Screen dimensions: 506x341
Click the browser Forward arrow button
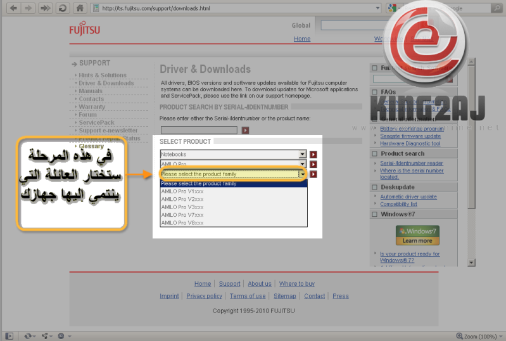click(28, 8)
